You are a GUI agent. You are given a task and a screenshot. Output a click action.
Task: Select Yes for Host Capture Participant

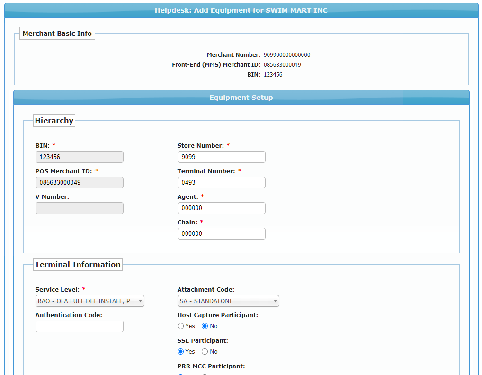pyautogui.click(x=180, y=326)
